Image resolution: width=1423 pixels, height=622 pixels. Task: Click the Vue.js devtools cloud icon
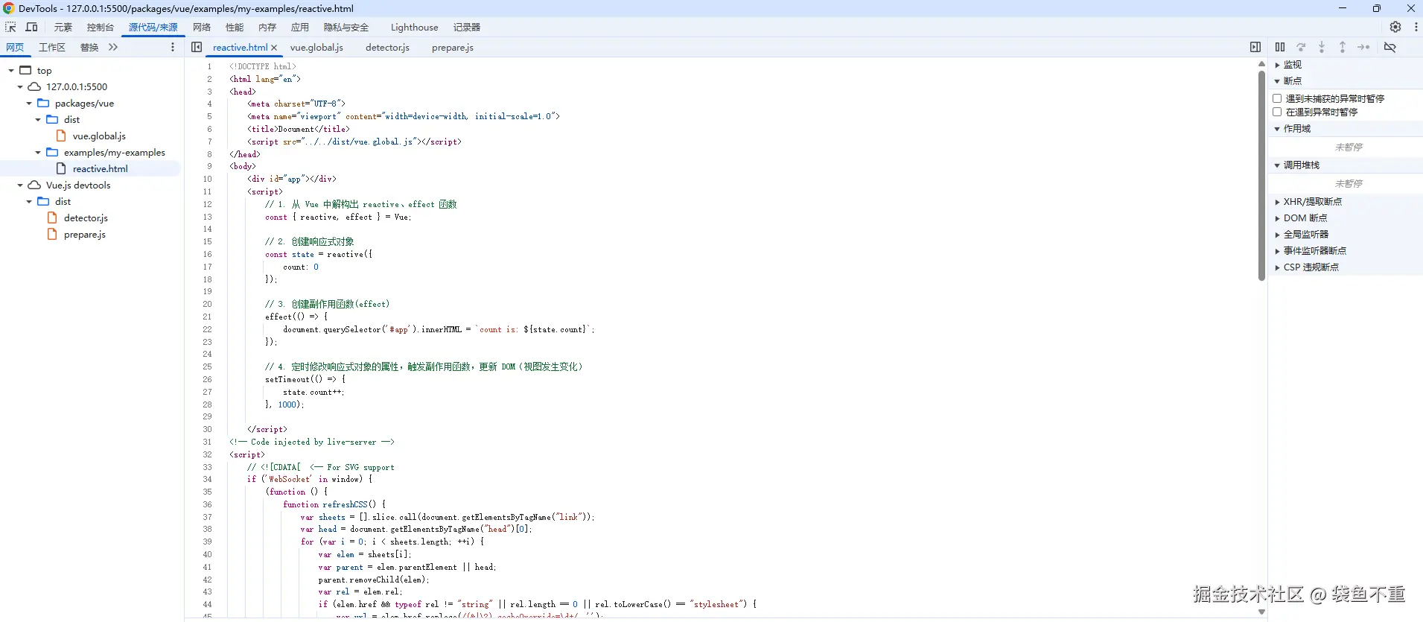tap(34, 185)
